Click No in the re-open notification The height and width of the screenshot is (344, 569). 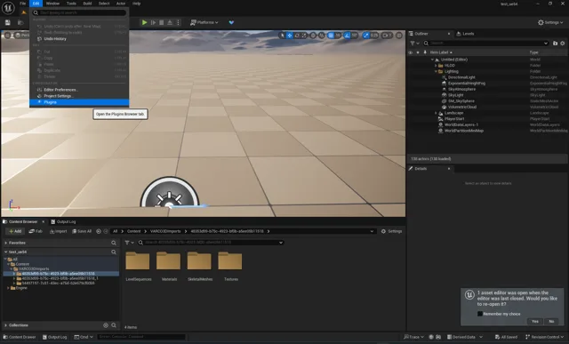[x=551, y=322]
